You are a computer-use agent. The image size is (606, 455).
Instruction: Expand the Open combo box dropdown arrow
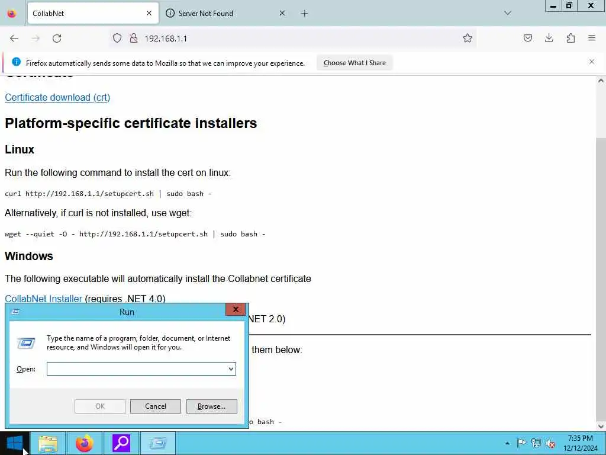coord(231,369)
